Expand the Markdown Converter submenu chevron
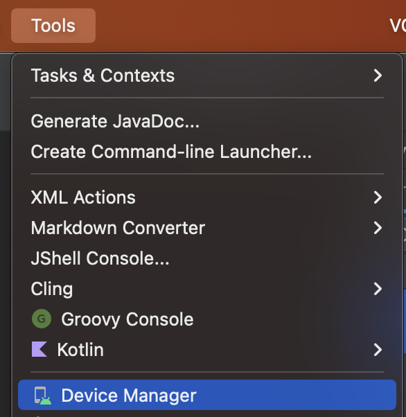Image resolution: width=406 pixels, height=417 pixels. [x=378, y=228]
